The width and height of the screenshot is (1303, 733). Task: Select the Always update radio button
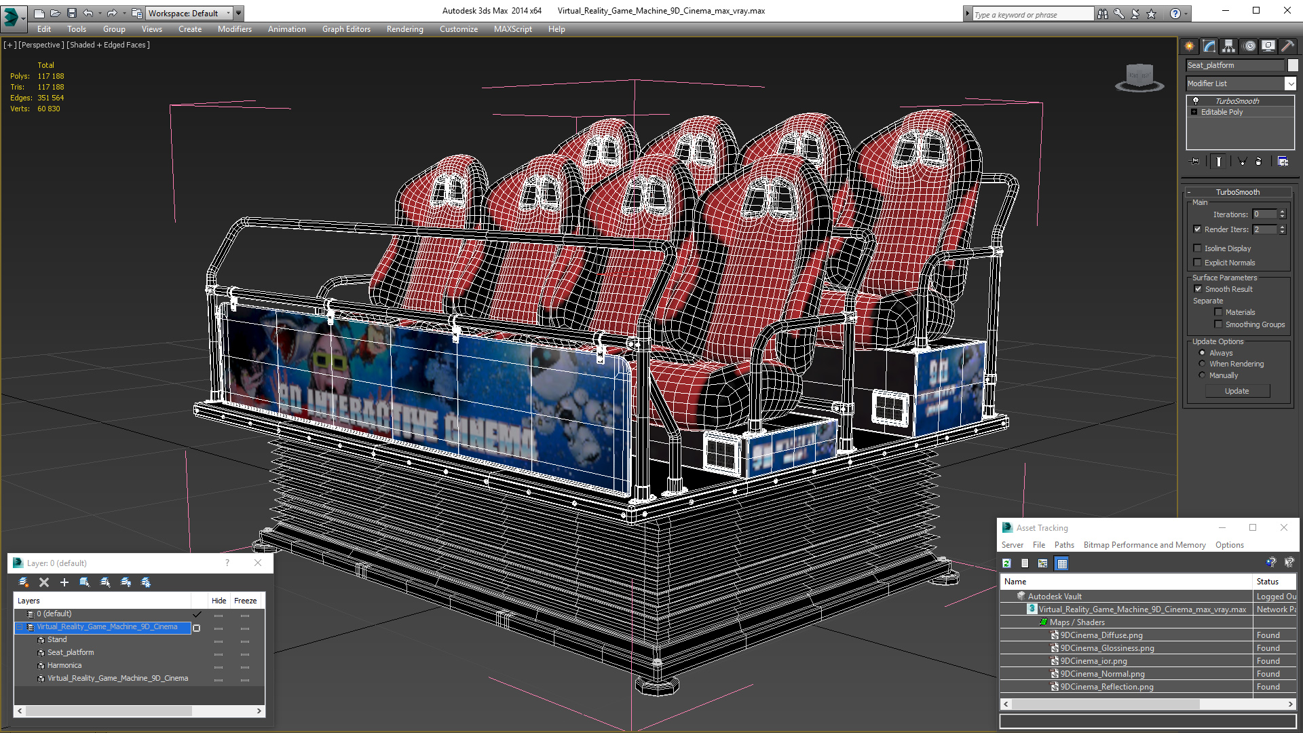pos(1203,353)
